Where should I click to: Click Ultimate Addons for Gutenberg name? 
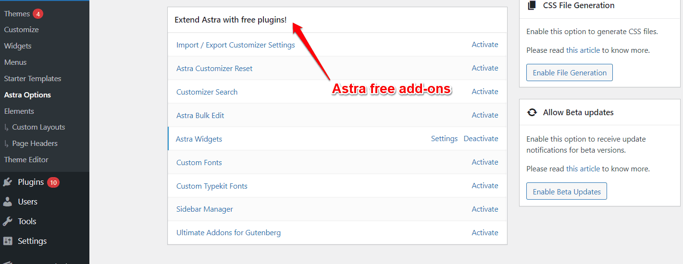(228, 233)
